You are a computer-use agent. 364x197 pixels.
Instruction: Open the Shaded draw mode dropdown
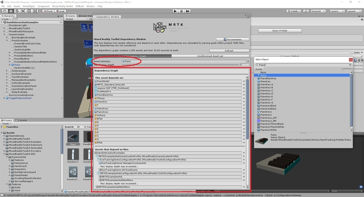(76, 19)
